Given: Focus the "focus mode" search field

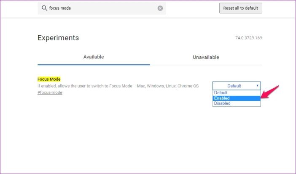Looking at the screenshot, I should click(102, 8).
